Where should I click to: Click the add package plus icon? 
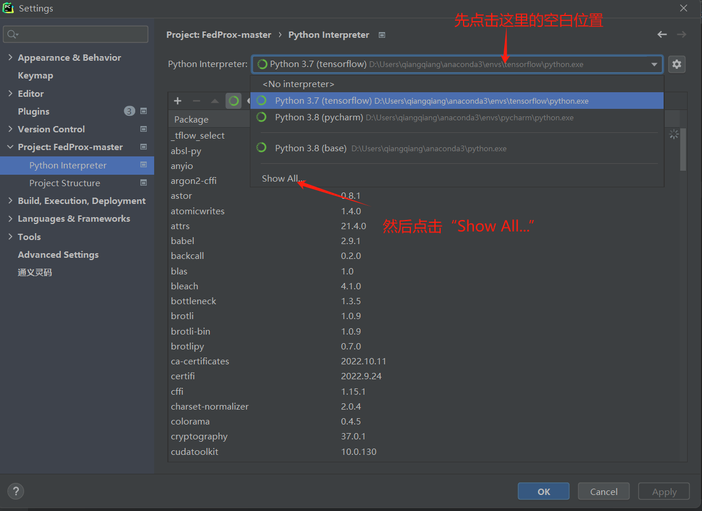[178, 101]
